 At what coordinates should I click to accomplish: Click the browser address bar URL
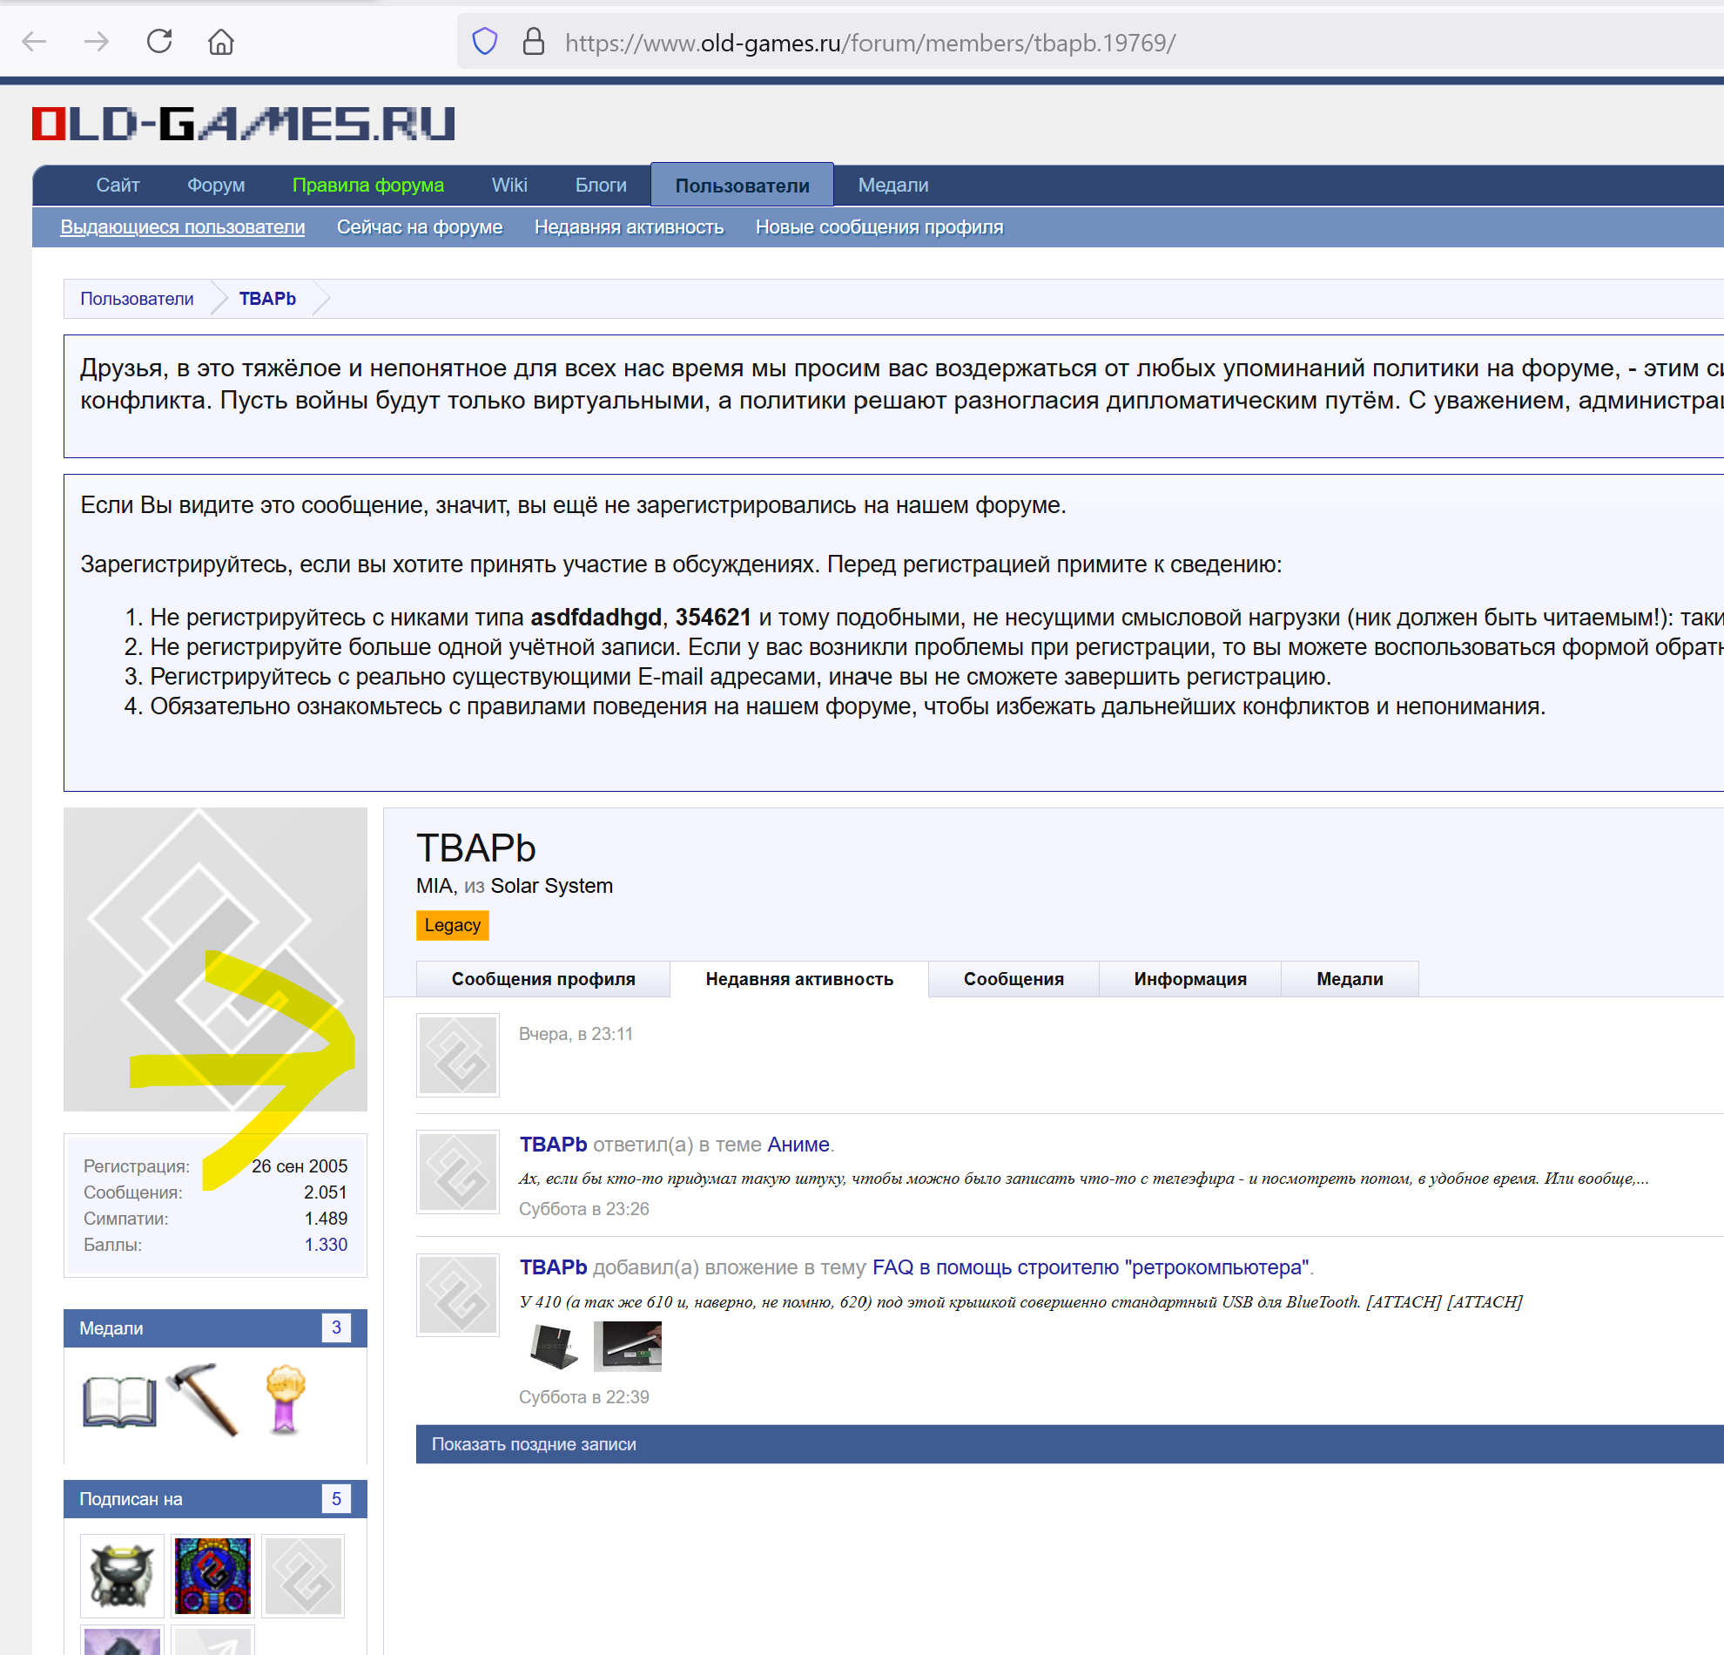coord(869,42)
